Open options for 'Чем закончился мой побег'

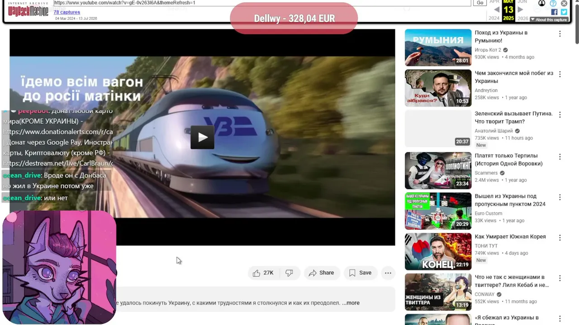(x=560, y=74)
